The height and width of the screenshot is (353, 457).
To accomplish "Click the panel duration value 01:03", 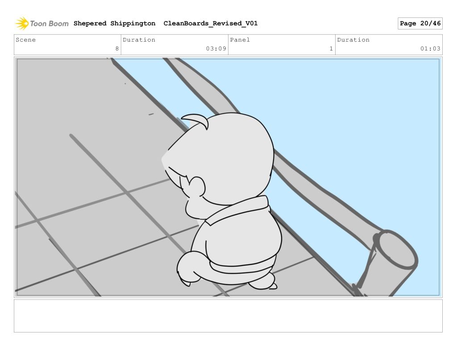I will pyautogui.click(x=430, y=49).
